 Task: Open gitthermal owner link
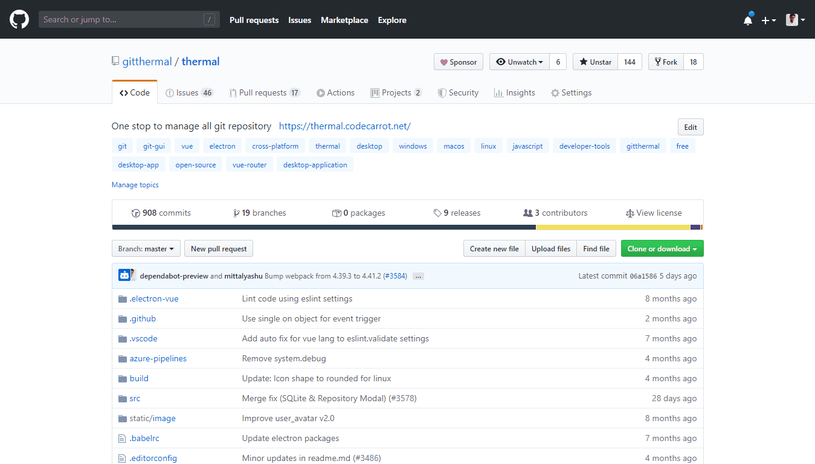pos(147,62)
